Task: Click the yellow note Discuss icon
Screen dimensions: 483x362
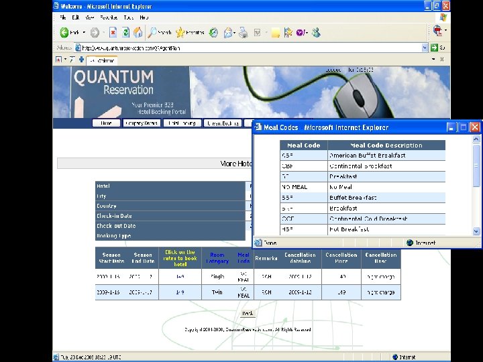Action: tap(276, 33)
